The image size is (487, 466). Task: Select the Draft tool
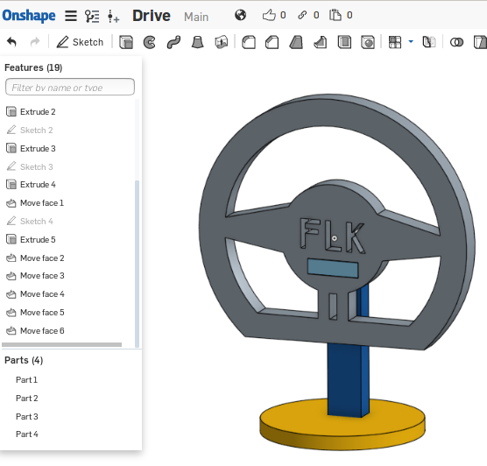pos(296,42)
